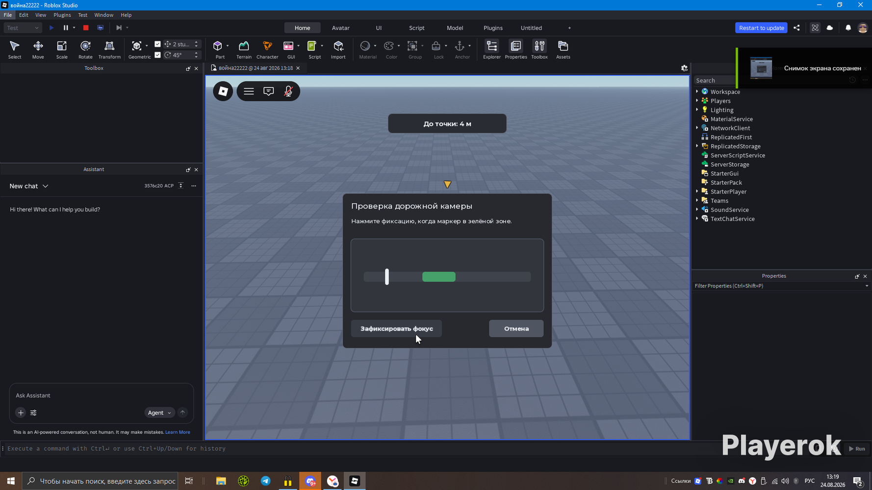Viewport: 872px width, 490px height.
Task: Open the Toolbox panel button
Action: [x=539, y=49]
